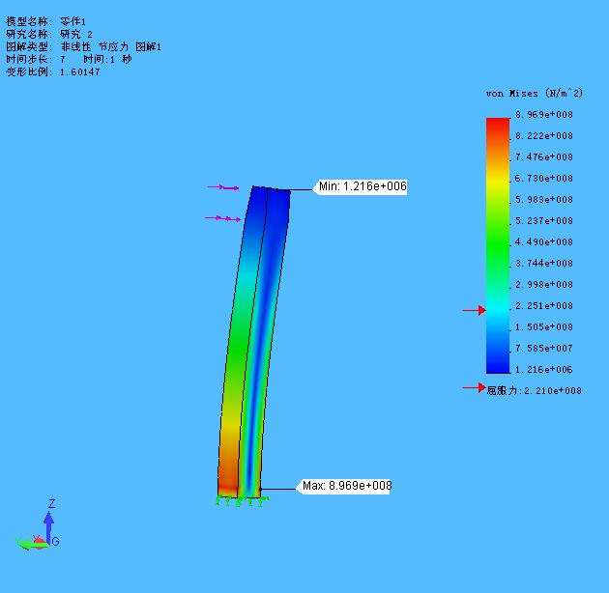Click the XYZ coordinate triad
Screen dimensions: 609x593
tap(38, 524)
